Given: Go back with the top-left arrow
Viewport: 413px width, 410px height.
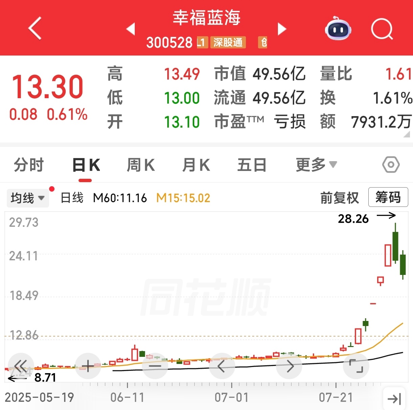Looking at the screenshot, I should tap(35, 28).
